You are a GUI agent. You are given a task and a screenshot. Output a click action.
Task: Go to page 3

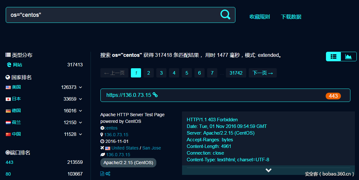coord(161,73)
